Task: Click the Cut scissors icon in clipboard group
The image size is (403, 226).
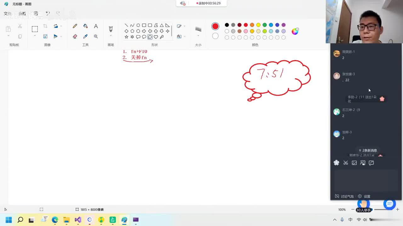Action: click(20, 26)
